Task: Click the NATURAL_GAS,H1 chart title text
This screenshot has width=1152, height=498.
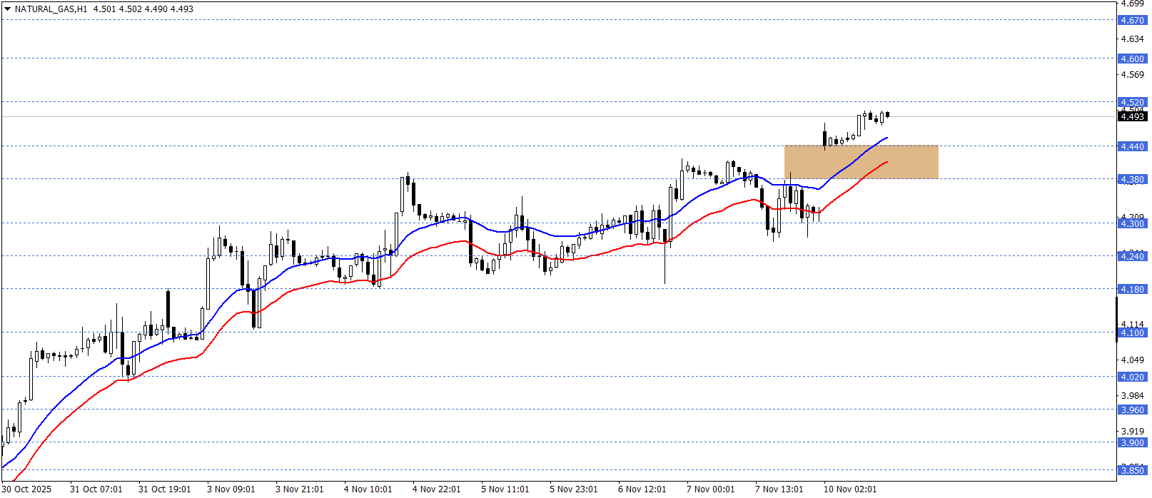Action: coord(51,9)
